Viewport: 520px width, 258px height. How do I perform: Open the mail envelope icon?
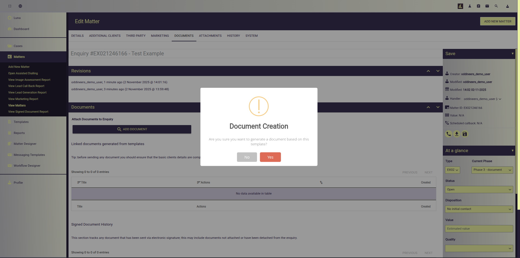click(487, 6)
